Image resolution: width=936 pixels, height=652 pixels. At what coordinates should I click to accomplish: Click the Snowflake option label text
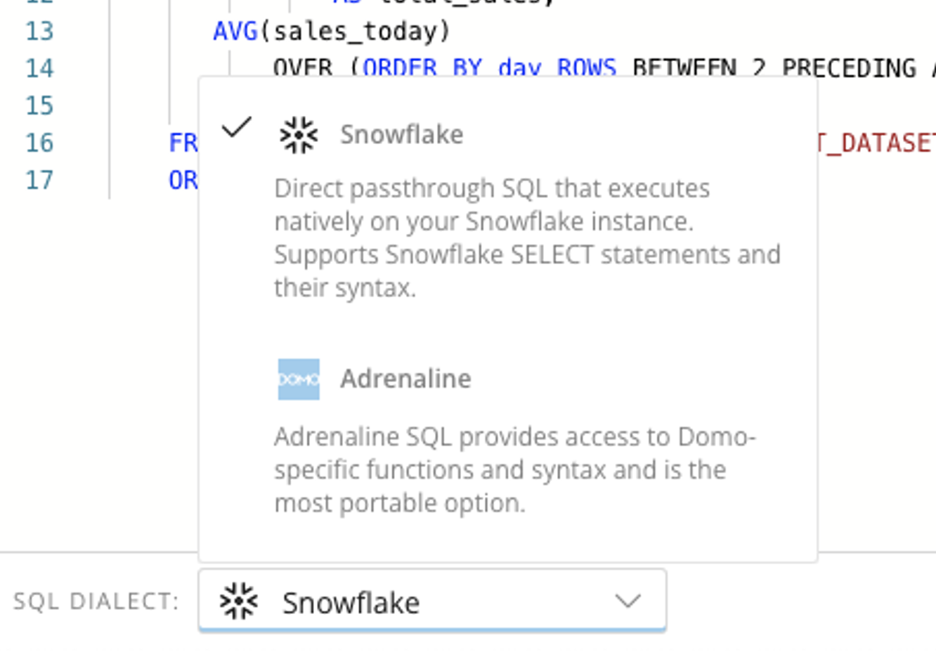[401, 133]
